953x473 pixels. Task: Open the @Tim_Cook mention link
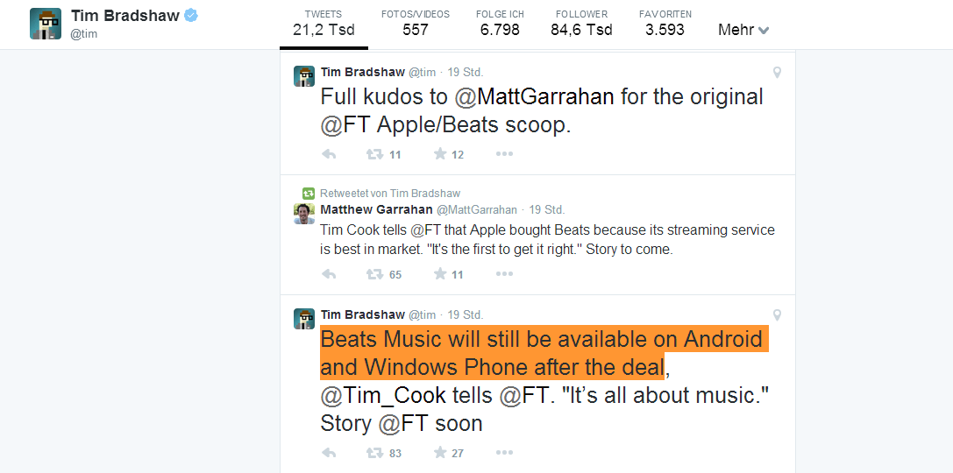tap(383, 395)
